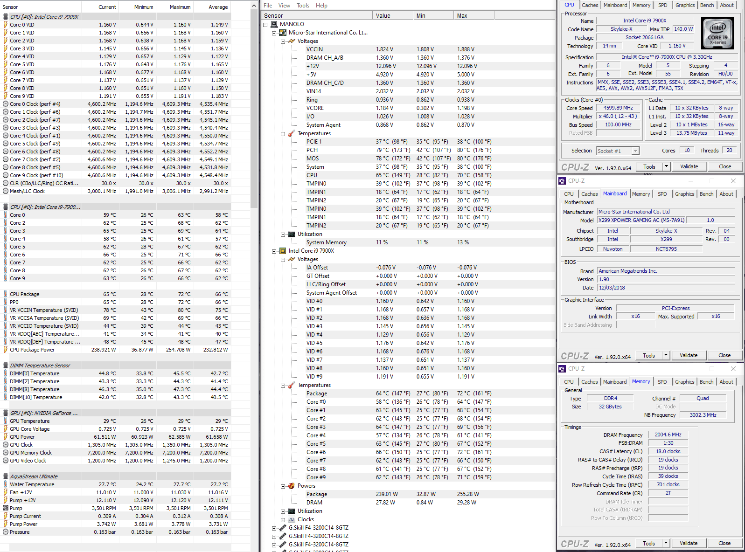745x552 pixels.
Task: Click the Water Temperature thermometer icon
Action: (x=6, y=484)
